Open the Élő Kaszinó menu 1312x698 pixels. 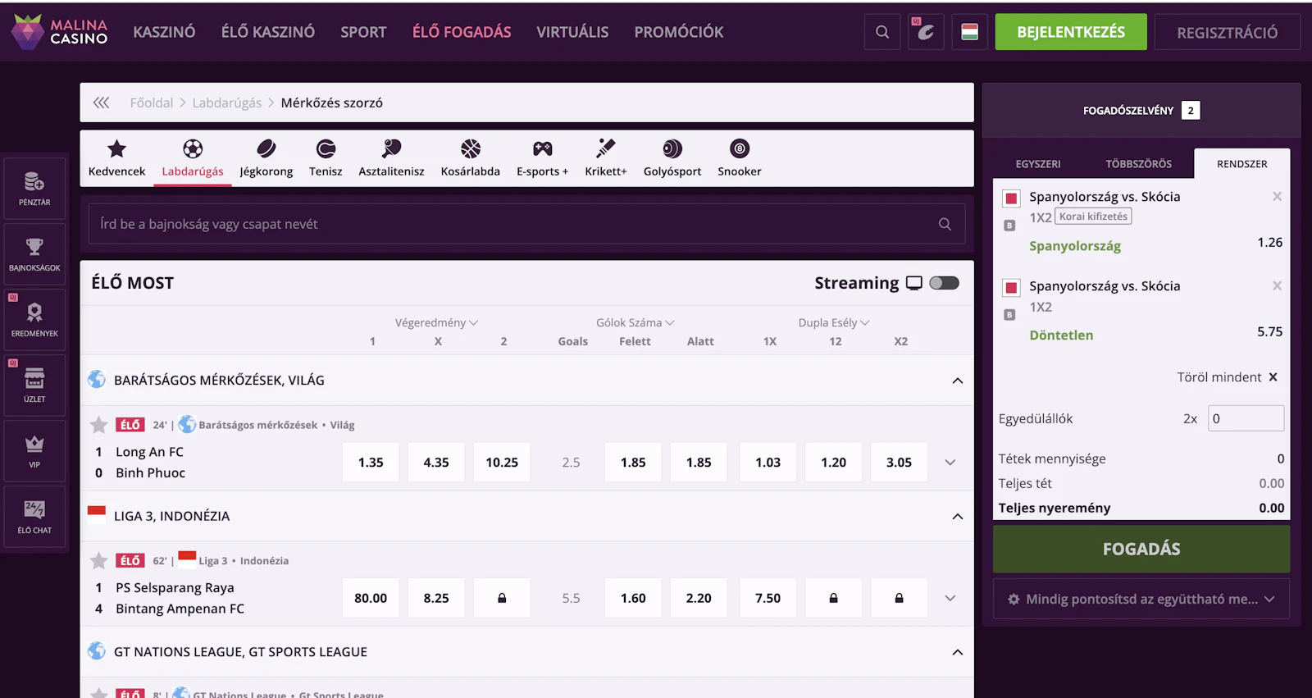click(267, 32)
